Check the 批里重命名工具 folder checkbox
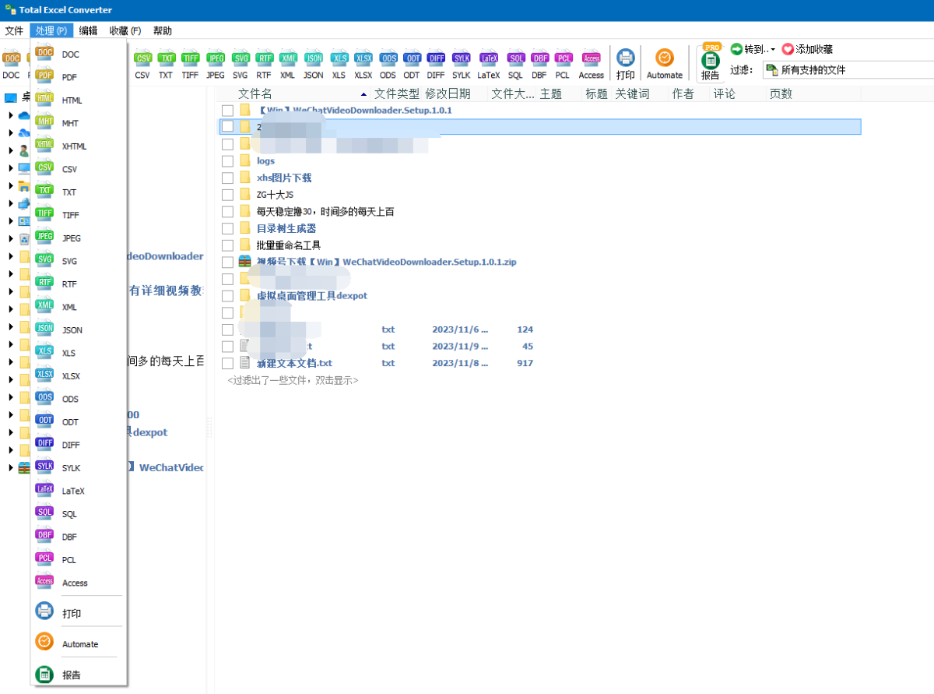The height and width of the screenshot is (694, 934). point(227,245)
